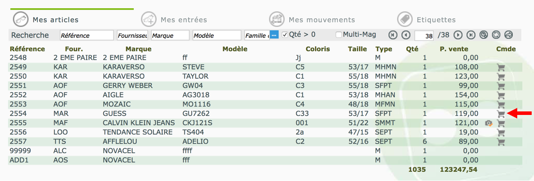
Task: Open the Etiquettes tab
Action: [426, 20]
